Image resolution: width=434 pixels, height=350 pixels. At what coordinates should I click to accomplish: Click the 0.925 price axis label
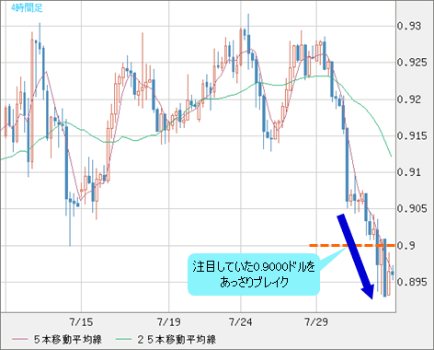coord(412,63)
